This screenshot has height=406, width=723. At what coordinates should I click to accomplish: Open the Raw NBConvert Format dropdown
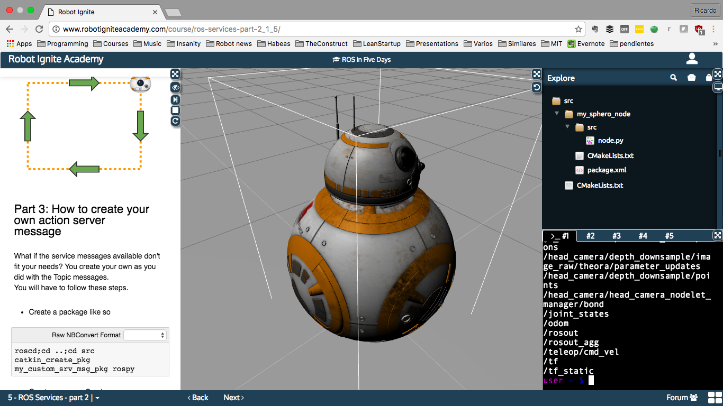(x=145, y=335)
